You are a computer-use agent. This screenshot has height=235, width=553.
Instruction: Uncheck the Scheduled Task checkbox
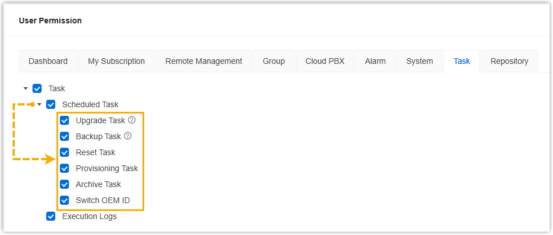[x=51, y=104]
